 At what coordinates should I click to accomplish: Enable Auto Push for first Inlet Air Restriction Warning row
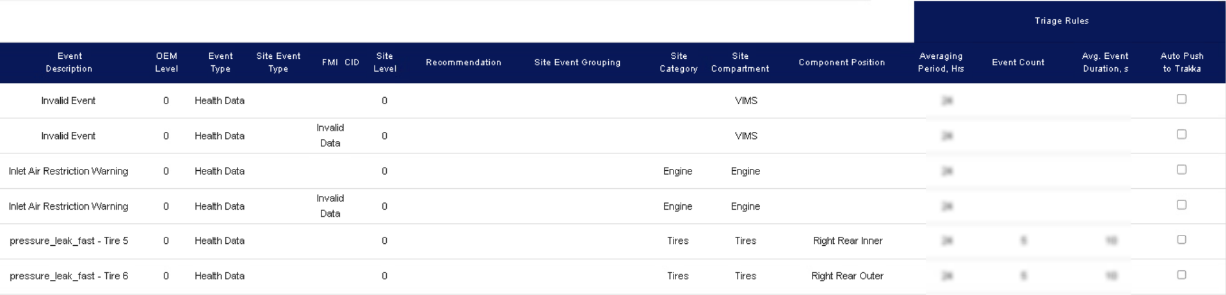click(x=1181, y=169)
